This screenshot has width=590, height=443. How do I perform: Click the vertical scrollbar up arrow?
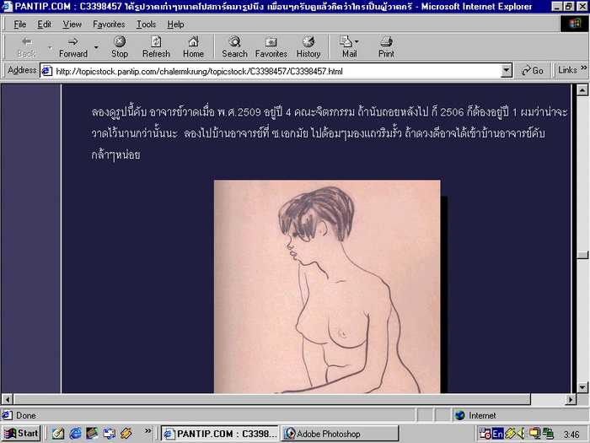[x=582, y=89]
